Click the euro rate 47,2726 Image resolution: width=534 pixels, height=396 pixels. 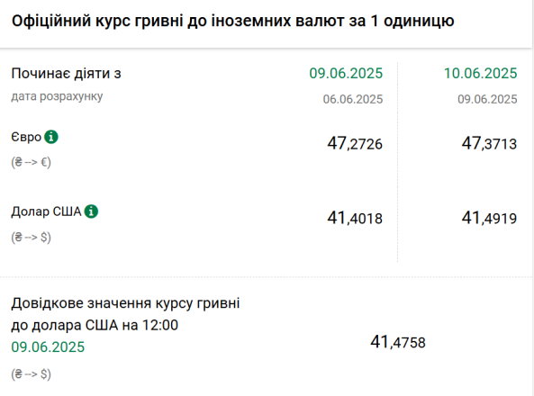[x=355, y=143]
